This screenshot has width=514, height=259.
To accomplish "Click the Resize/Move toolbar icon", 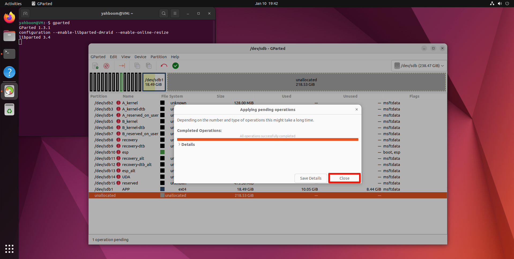I will click(x=122, y=66).
